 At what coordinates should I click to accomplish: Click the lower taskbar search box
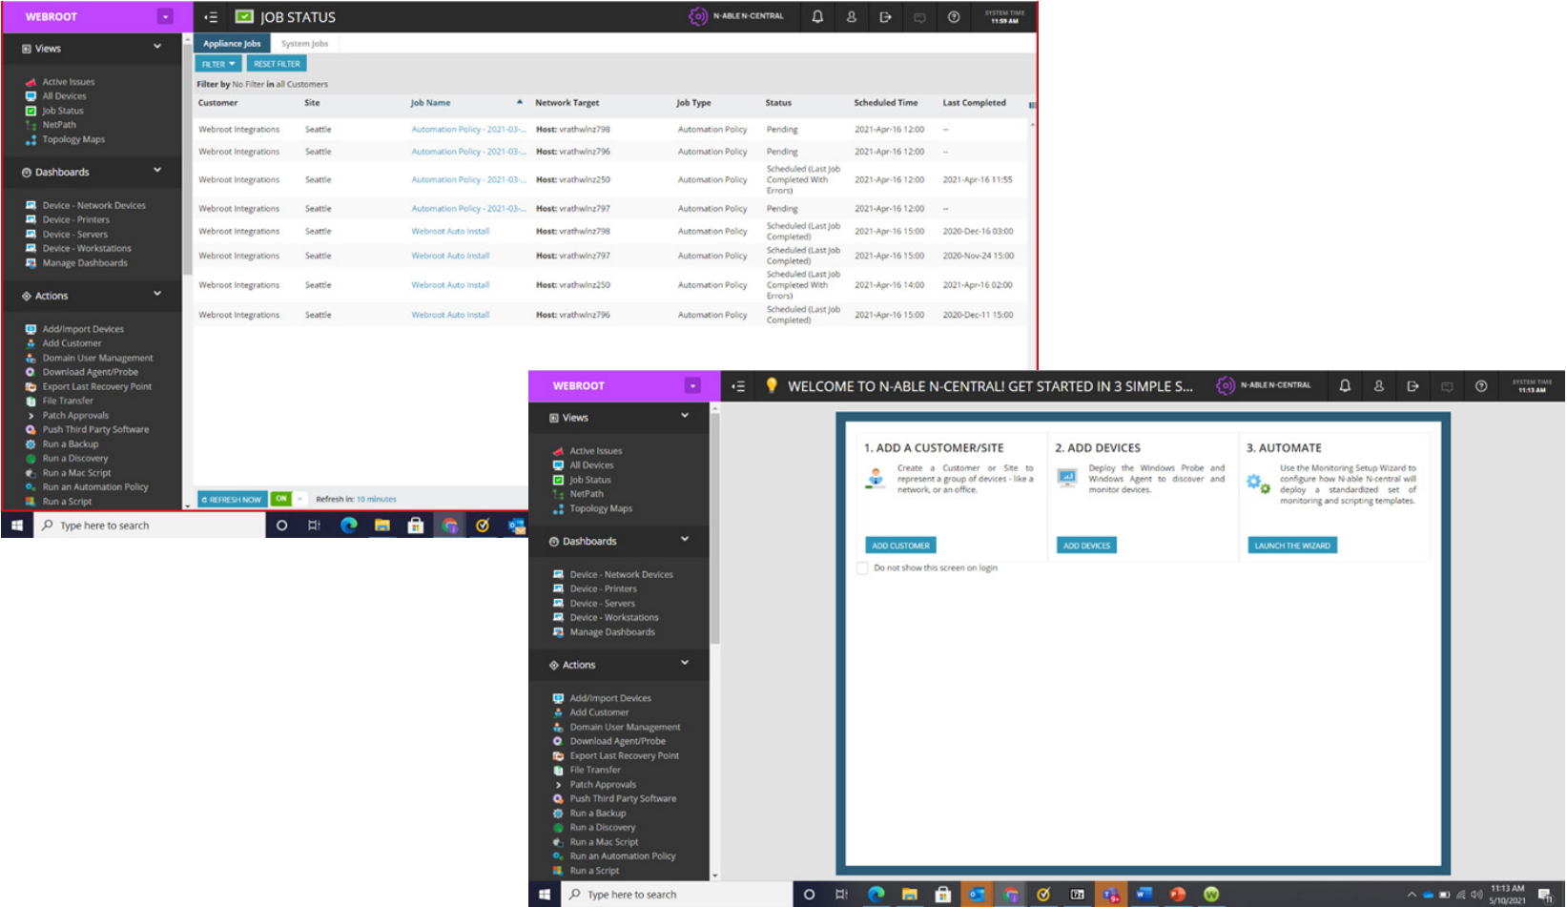676,895
